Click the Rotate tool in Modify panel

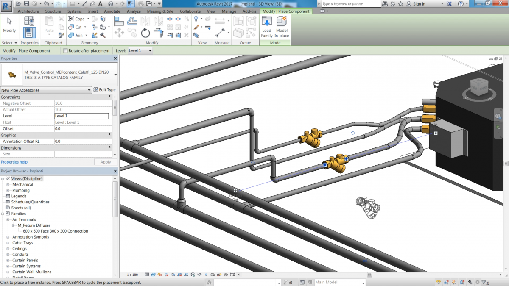(x=145, y=33)
